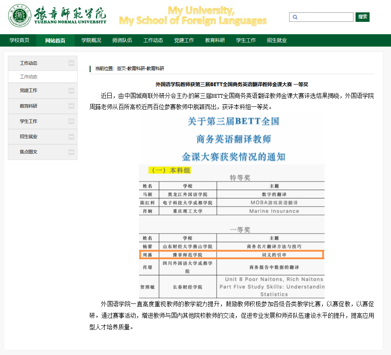Viewport: 391px width, 355px height.
Task: Select 工作动态 sub-item in the sidebar
Action: 29,77
